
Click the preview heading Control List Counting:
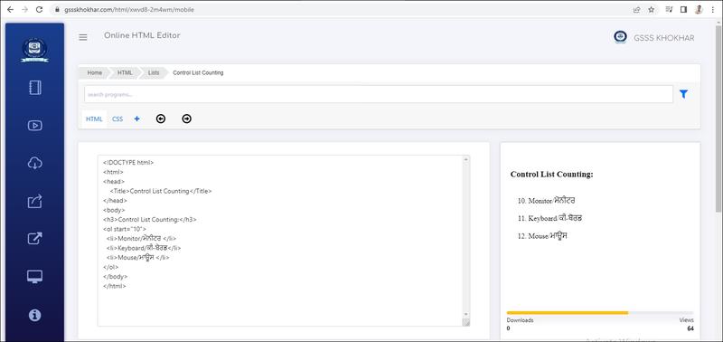coord(551,175)
